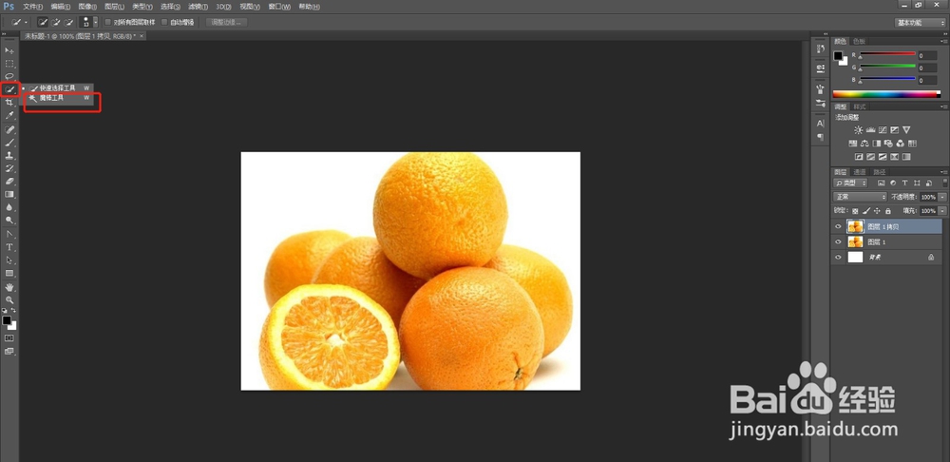Click foreground color swatch in Color panel
950x462 pixels.
[838, 56]
